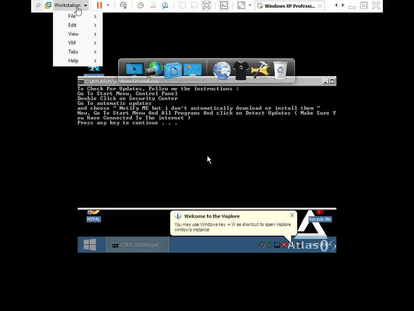
Task: Close the Windows XP Professional tab
Action: click(x=320, y=6)
